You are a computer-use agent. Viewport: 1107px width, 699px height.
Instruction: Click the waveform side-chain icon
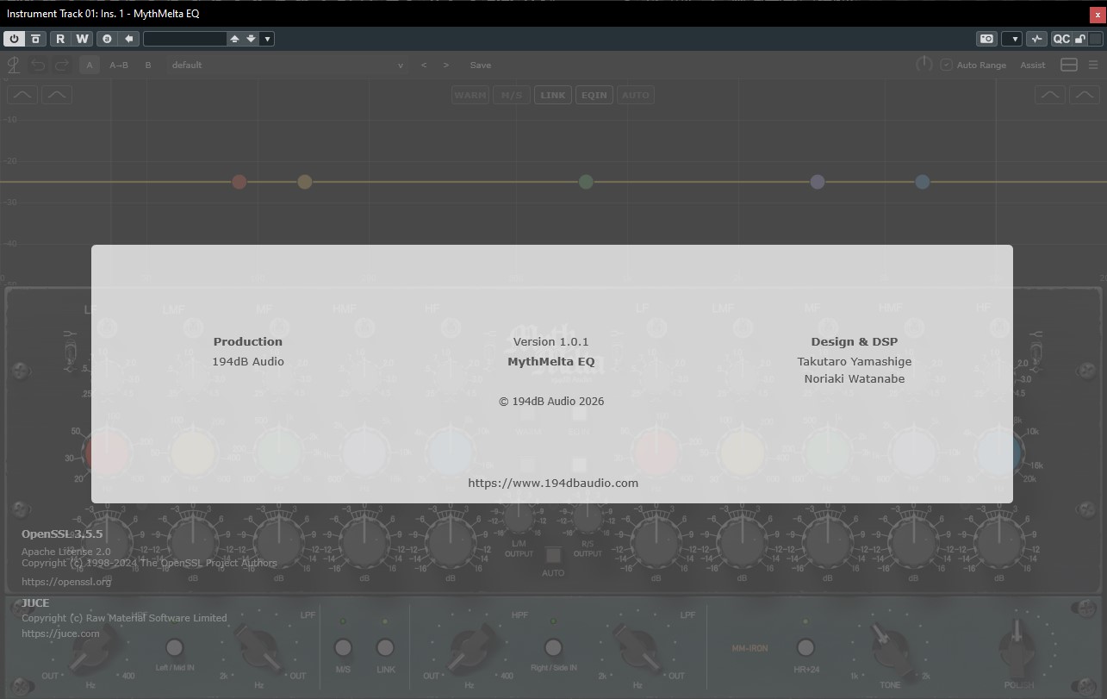pos(1036,39)
